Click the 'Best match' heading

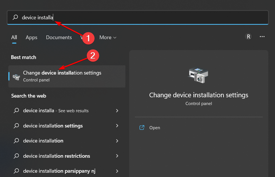tap(24, 57)
